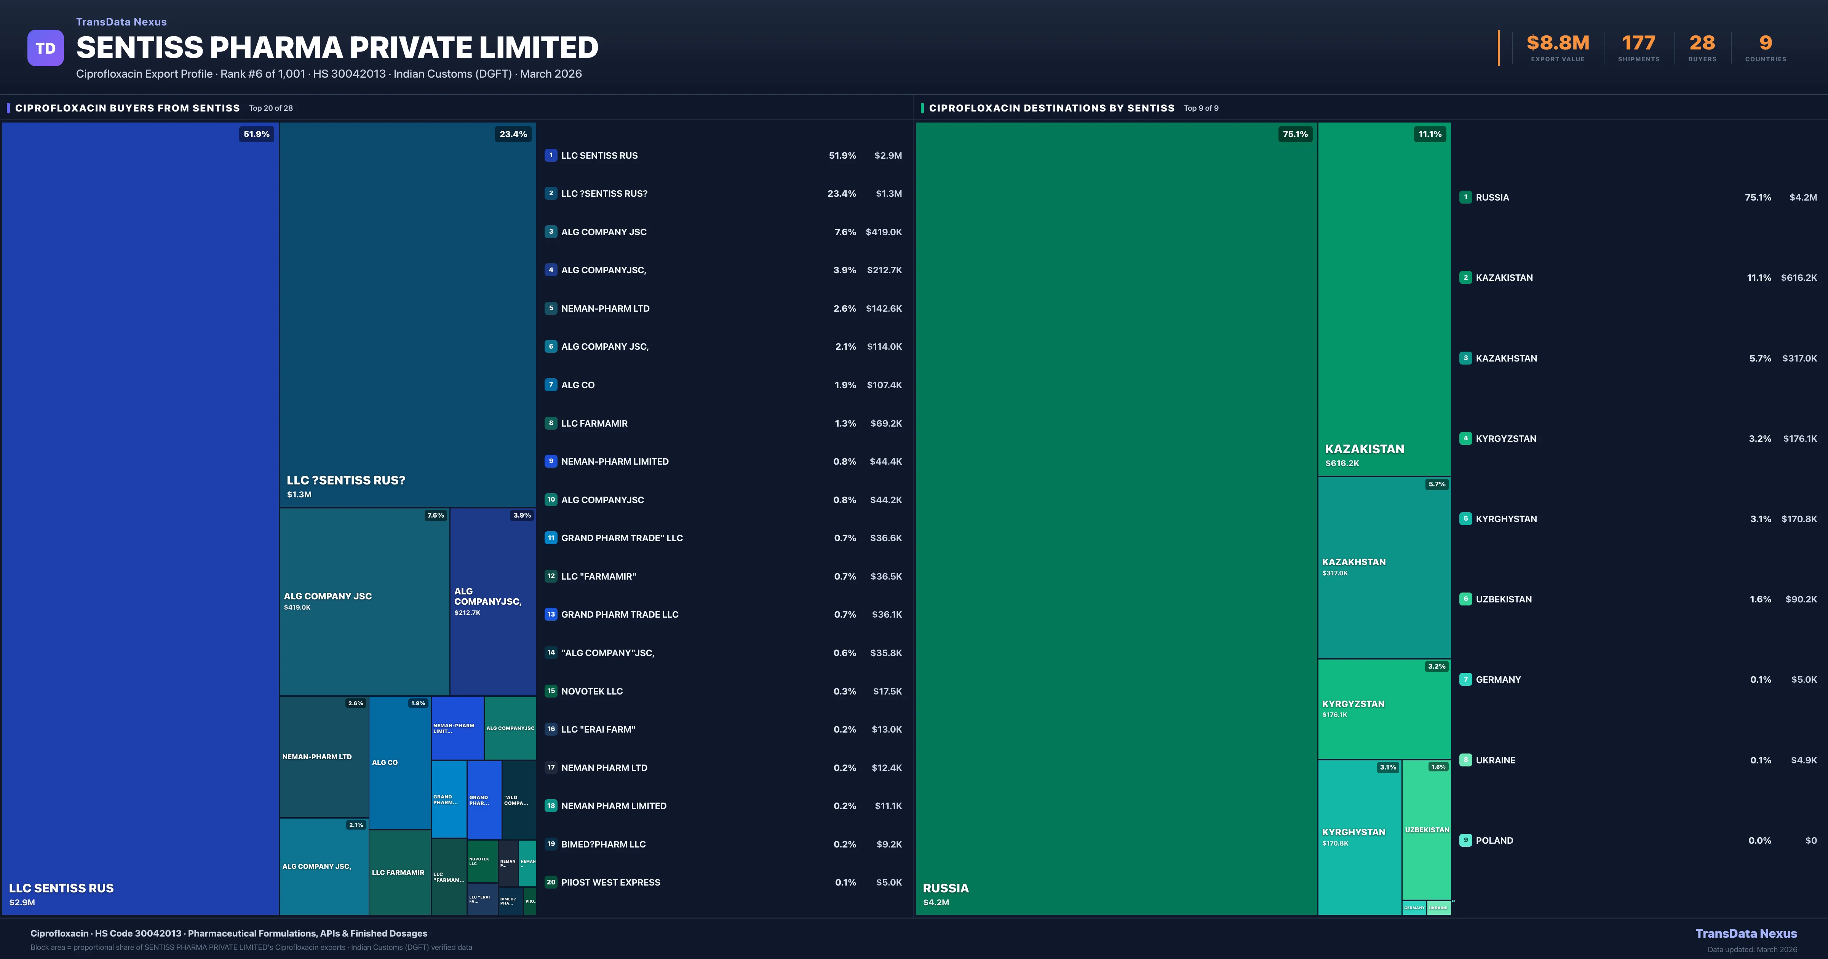1828x959 pixels.
Task: Click rank badge 20 beside PIIOST WEST EXPRESS
Action: point(551,883)
